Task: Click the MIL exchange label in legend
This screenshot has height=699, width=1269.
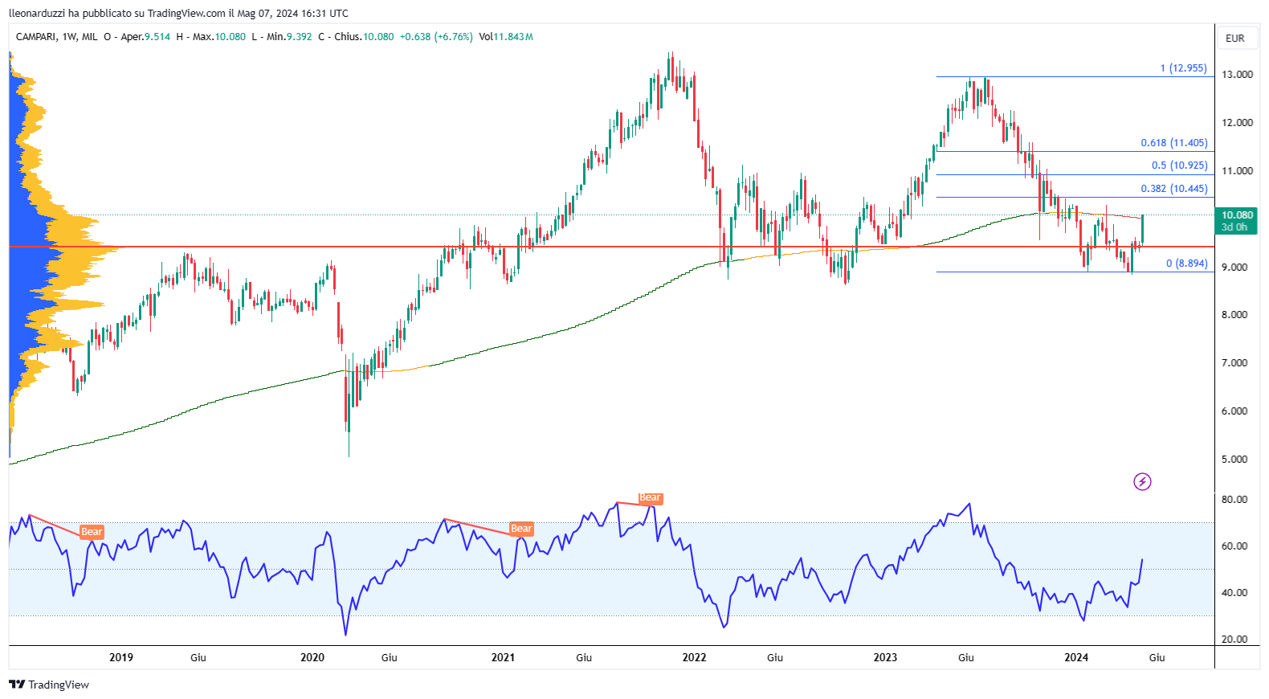Action: click(89, 37)
